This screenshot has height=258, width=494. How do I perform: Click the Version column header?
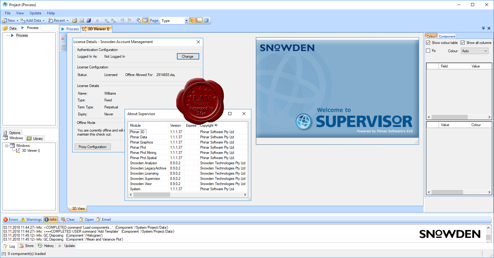coord(177,125)
